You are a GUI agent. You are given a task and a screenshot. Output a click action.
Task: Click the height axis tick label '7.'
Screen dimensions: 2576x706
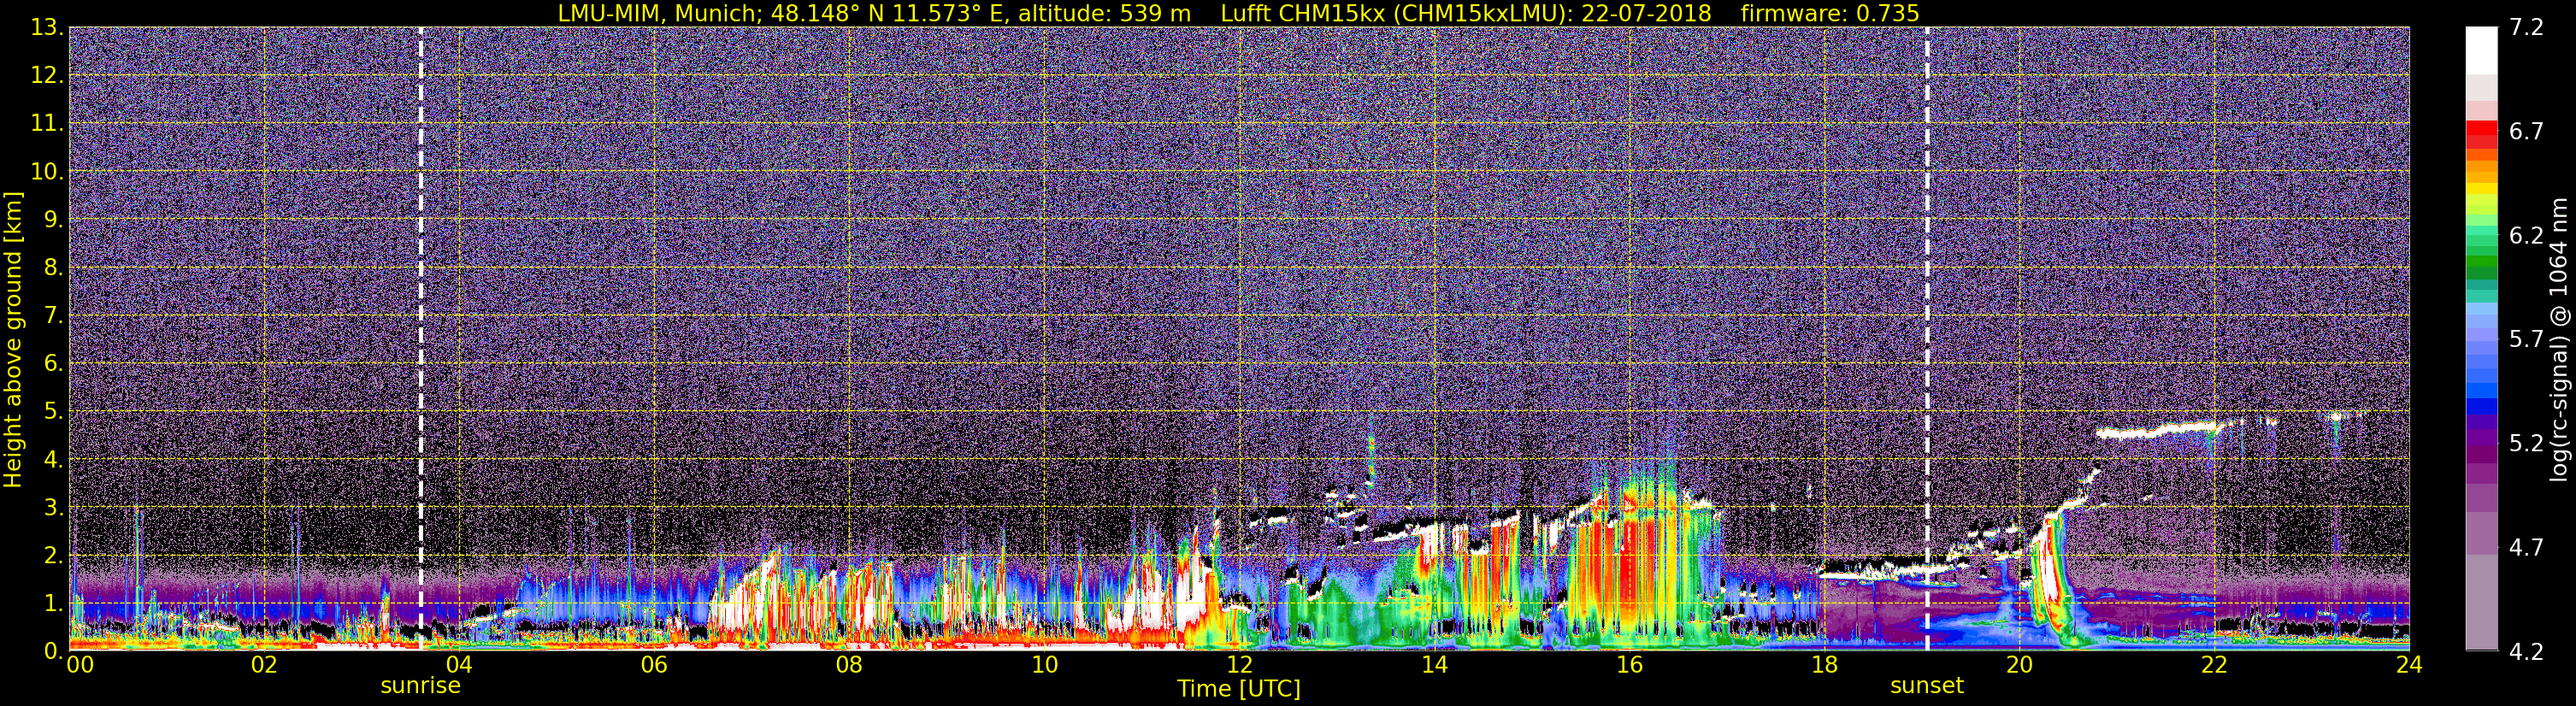click(x=53, y=316)
